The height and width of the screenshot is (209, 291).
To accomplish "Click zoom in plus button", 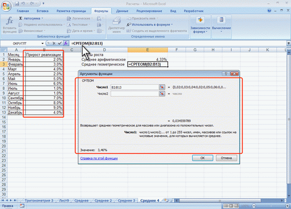I will pyautogui.click(x=288, y=206).
